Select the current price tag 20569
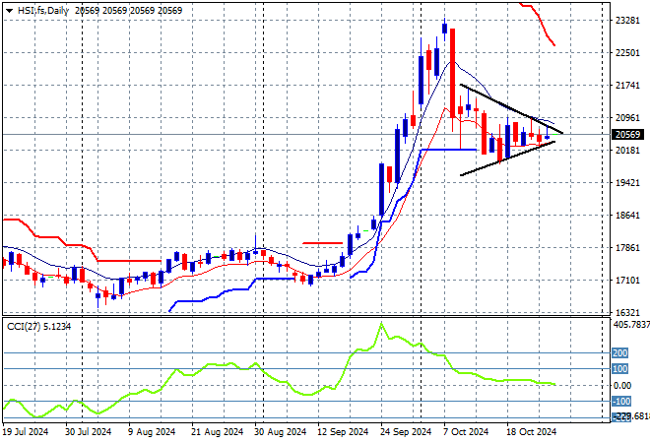 pyautogui.click(x=627, y=135)
